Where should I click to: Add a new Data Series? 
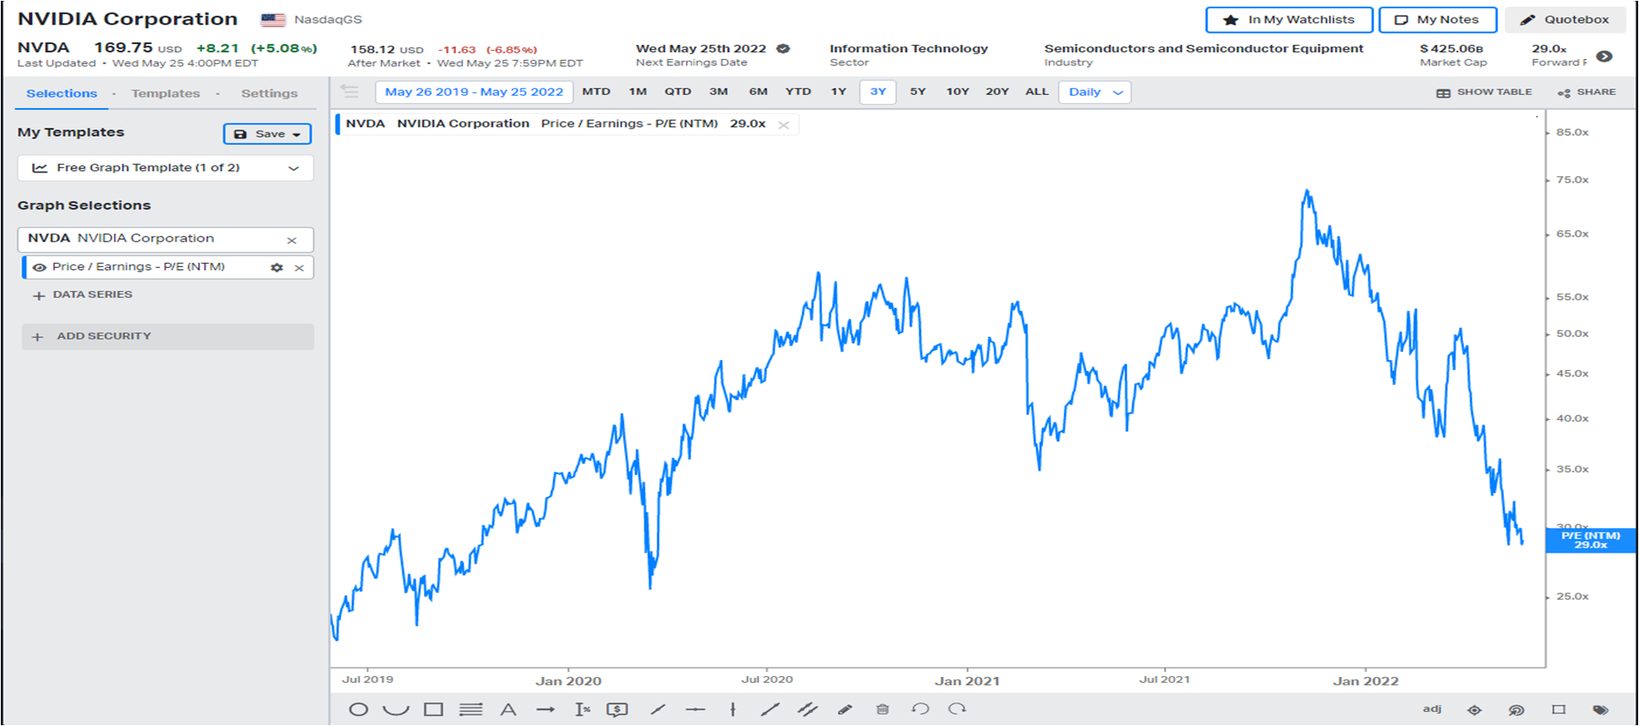point(83,295)
